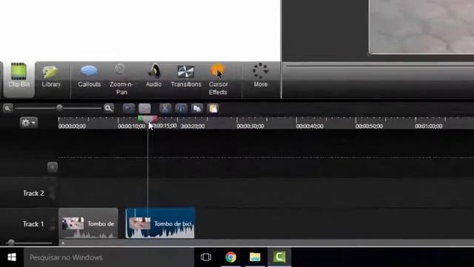
Task: Click the Pesquisar no Windows search box
Action: click(x=109, y=257)
